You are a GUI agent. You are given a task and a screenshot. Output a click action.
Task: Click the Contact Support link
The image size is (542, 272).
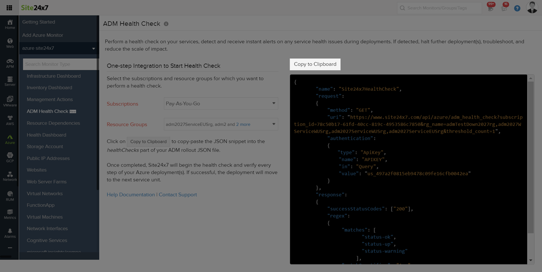coord(178,195)
